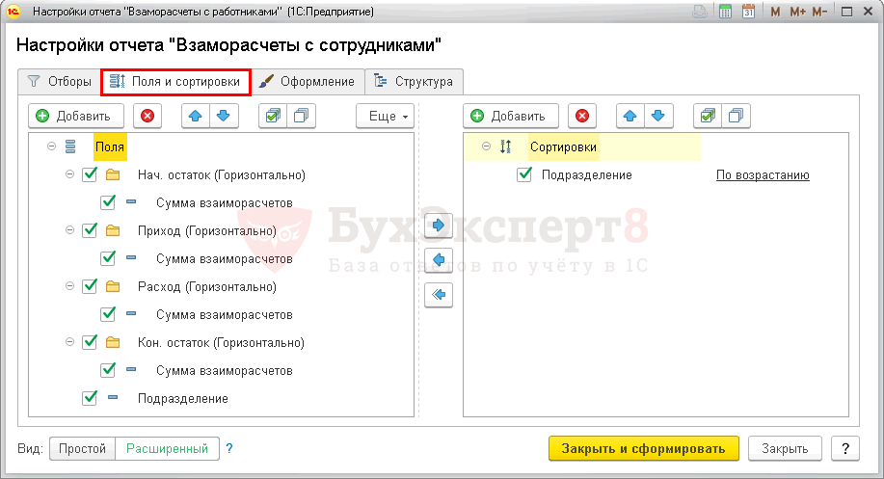Uncheck Сумма взаиморасчетов under Кон. остаток

click(x=108, y=370)
